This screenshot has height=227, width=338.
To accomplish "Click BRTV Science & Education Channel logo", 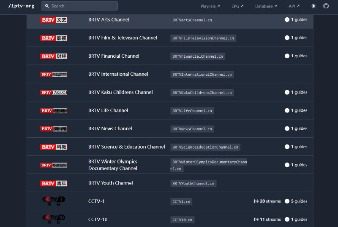I will pos(54,147).
